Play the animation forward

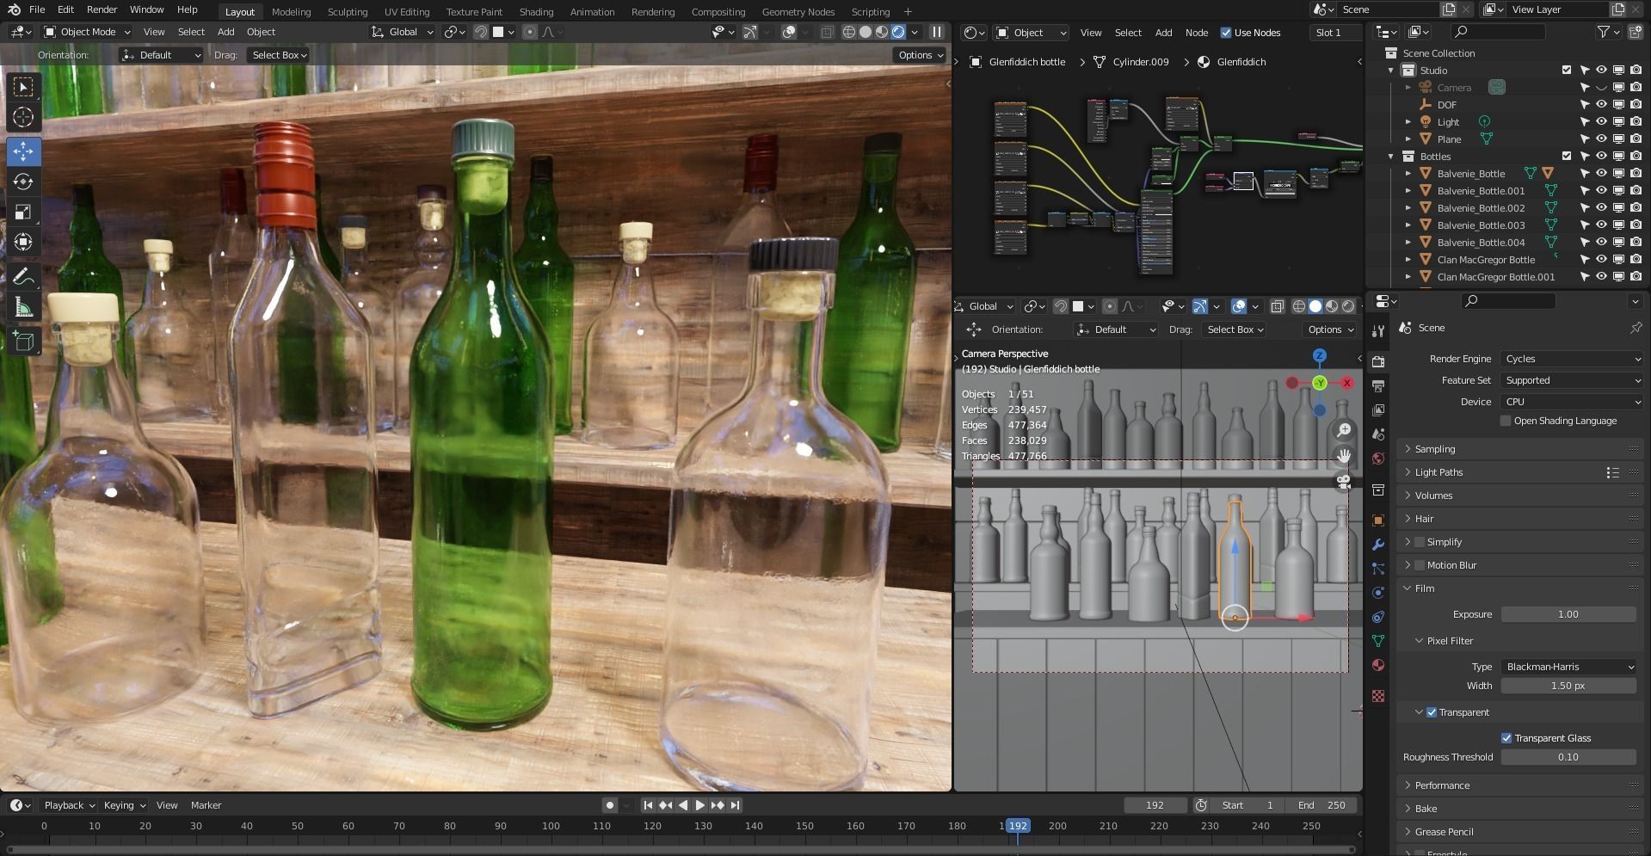(699, 805)
